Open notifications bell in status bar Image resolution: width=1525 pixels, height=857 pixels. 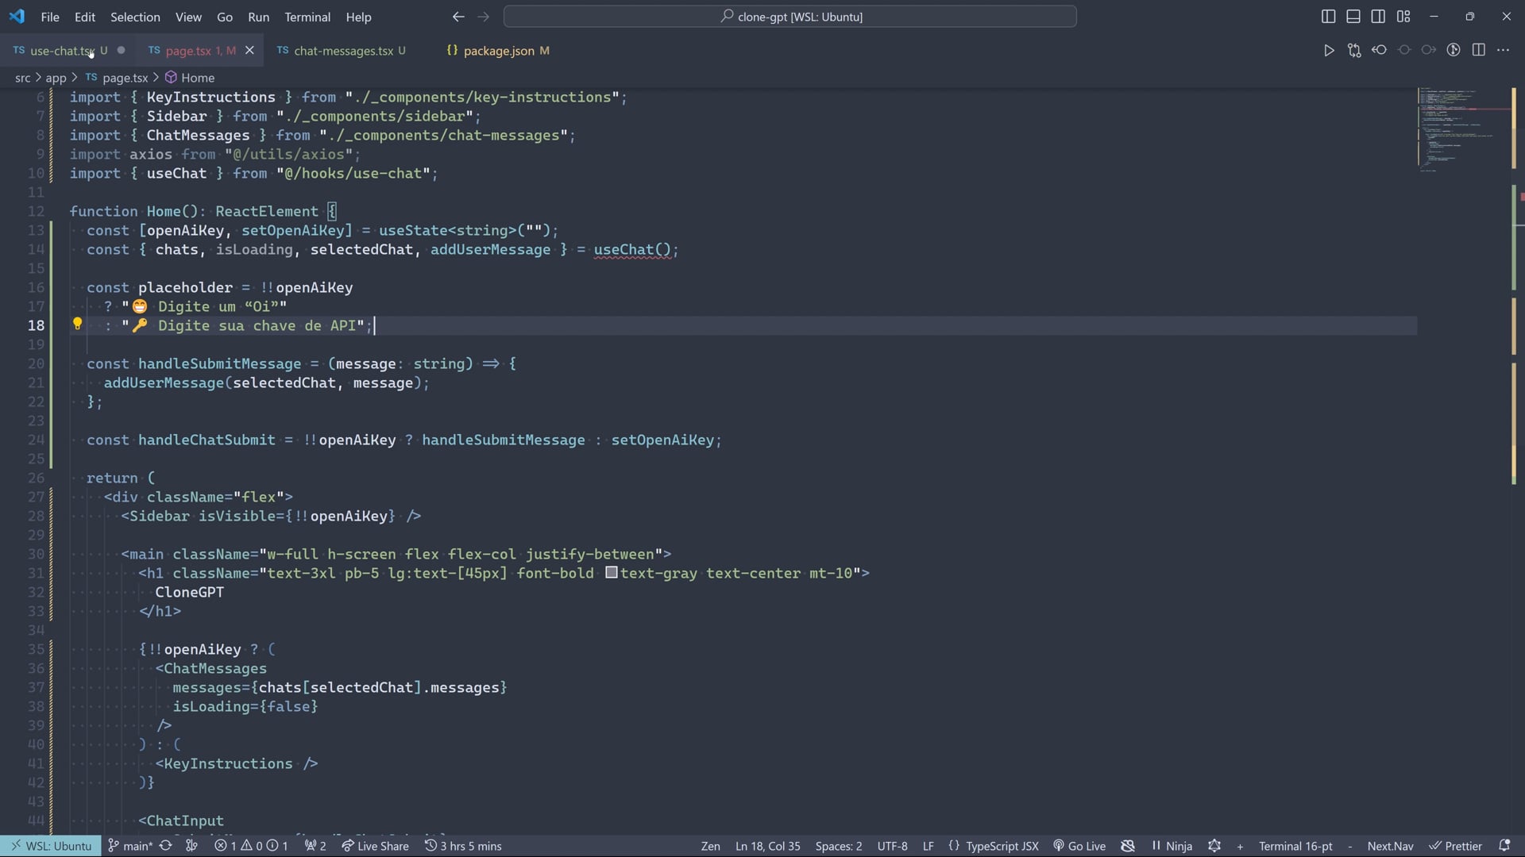pyautogui.click(x=1504, y=846)
